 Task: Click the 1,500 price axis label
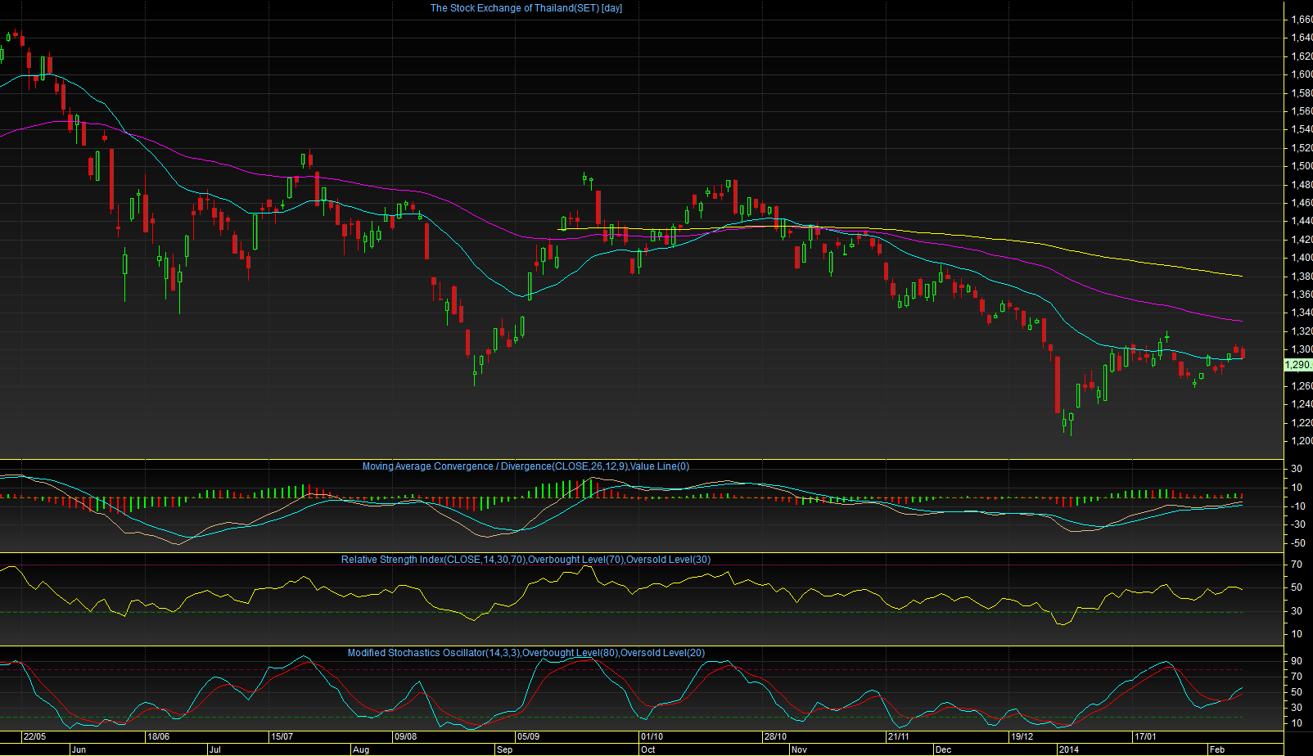click(x=1302, y=166)
